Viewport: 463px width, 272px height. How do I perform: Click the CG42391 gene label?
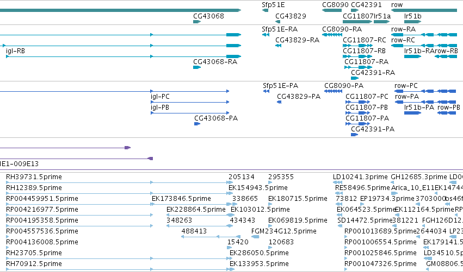coord(366,5)
